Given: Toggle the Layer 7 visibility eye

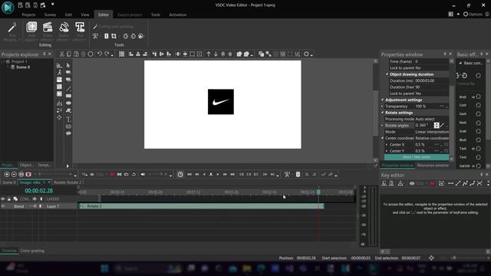Looking at the screenshot, I should click(x=3, y=206).
